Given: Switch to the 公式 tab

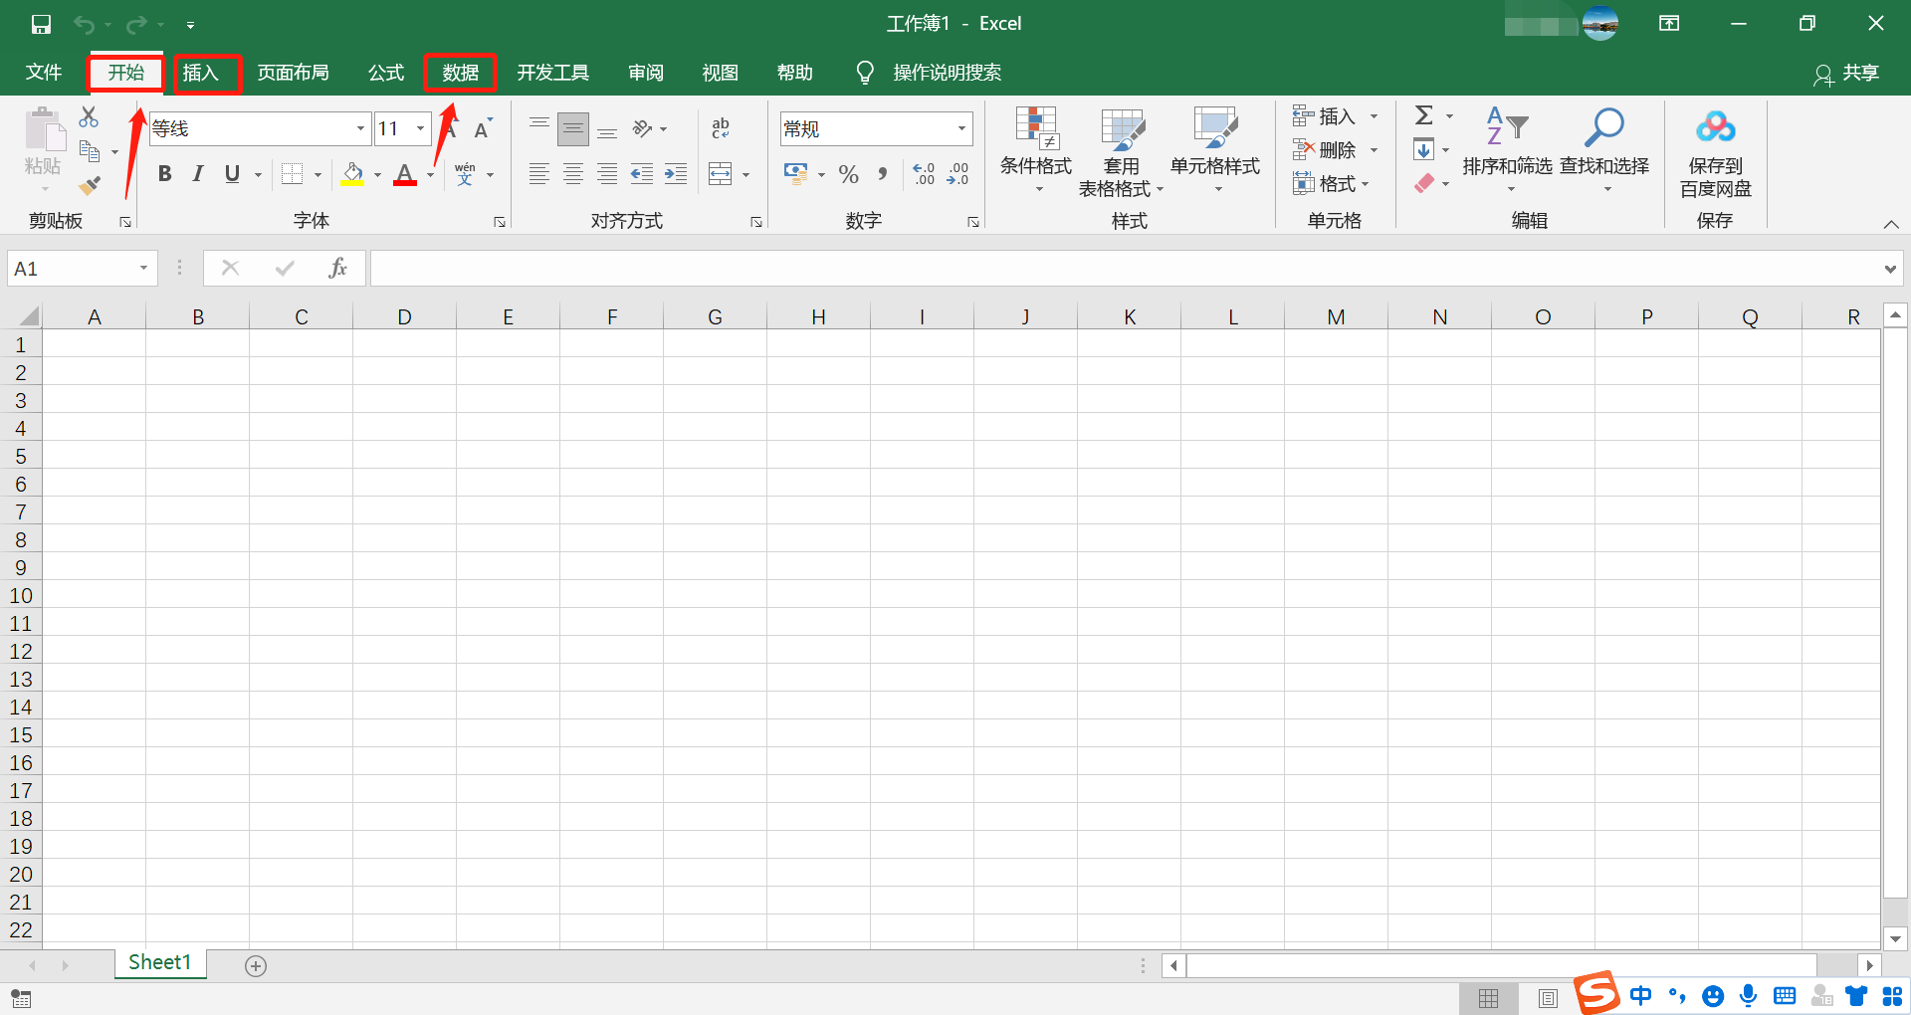Looking at the screenshot, I should [386, 73].
